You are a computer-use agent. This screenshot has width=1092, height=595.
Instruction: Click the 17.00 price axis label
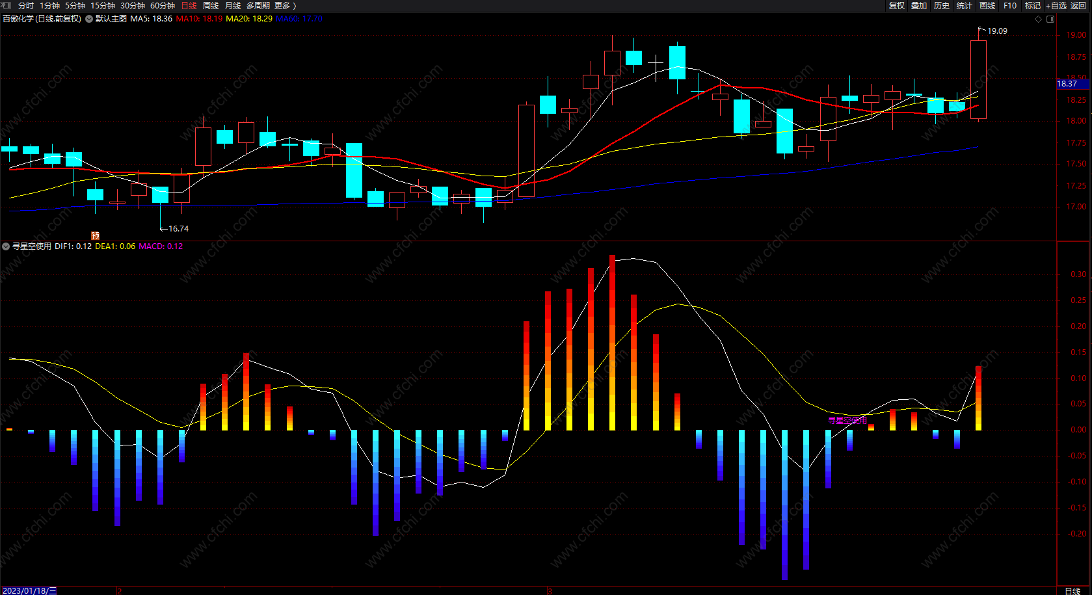click(x=1076, y=207)
